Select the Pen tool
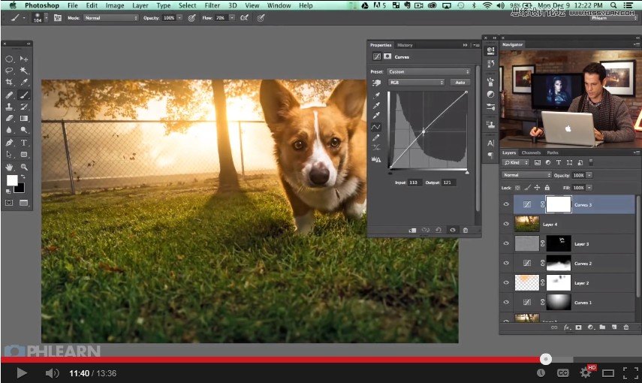The height and width of the screenshot is (383, 642). pyautogui.click(x=10, y=143)
